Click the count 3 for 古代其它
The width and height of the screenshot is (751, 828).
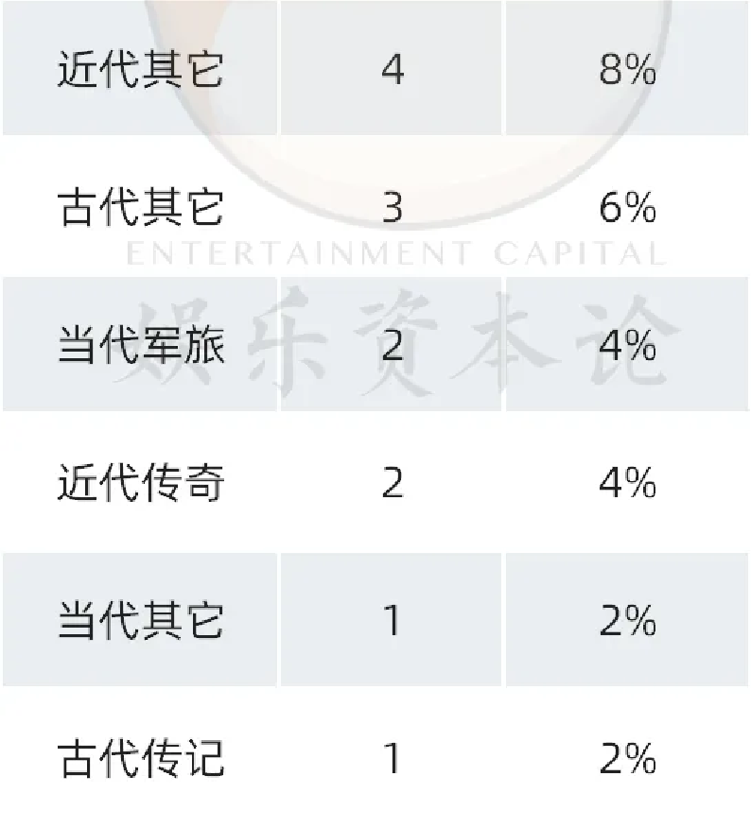[x=393, y=208]
